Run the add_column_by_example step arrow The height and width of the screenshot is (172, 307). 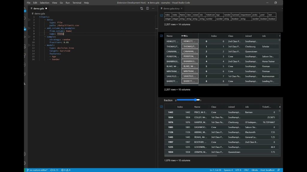click(x=29, y=28)
